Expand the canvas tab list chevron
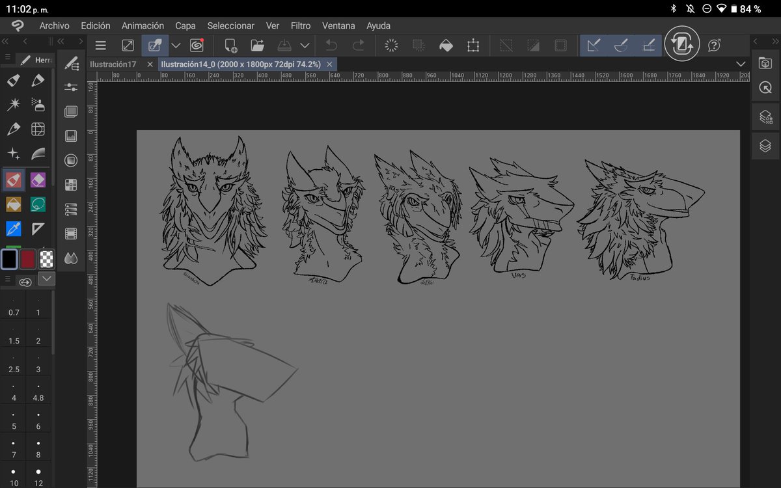This screenshot has height=488, width=781. coord(740,64)
